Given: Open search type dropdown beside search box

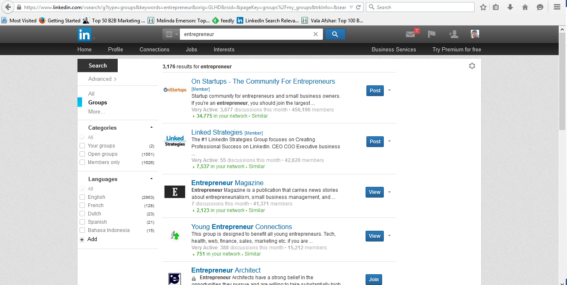Looking at the screenshot, I should pos(171,34).
